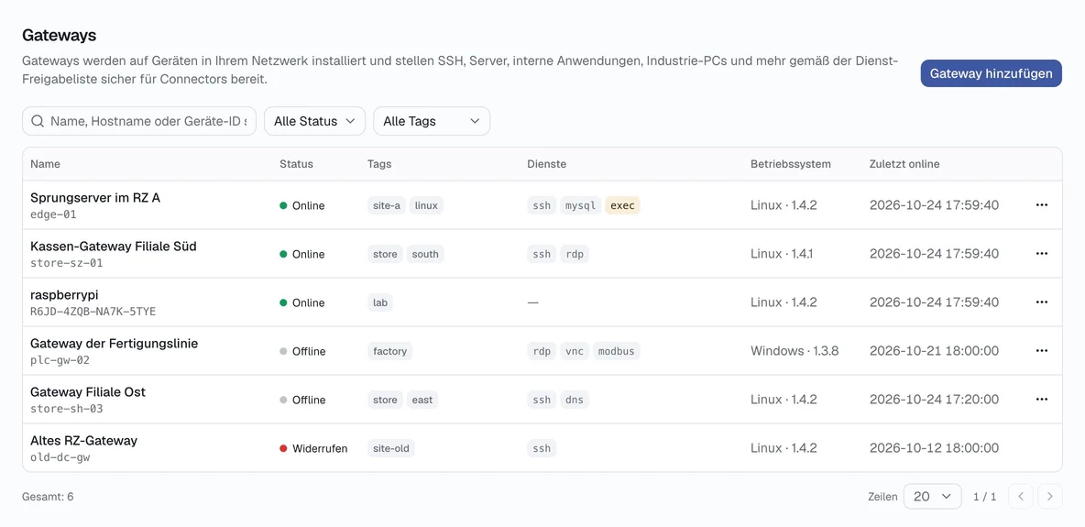Image resolution: width=1085 pixels, height=527 pixels.
Task: Click the Linux · 1.4.1 operating system cell
Action: click(782, 254)
